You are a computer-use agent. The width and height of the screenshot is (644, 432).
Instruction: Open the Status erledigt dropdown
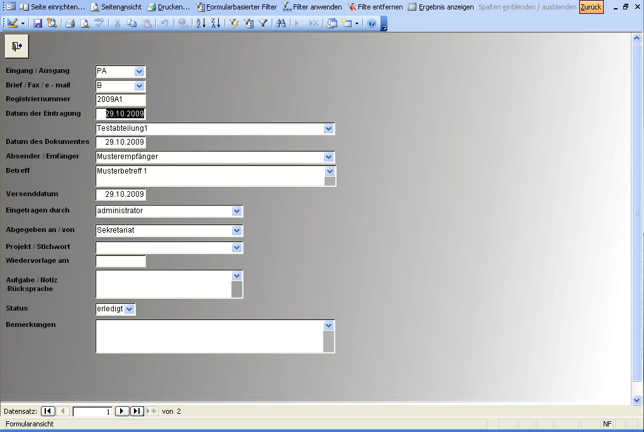pos(129,309)
